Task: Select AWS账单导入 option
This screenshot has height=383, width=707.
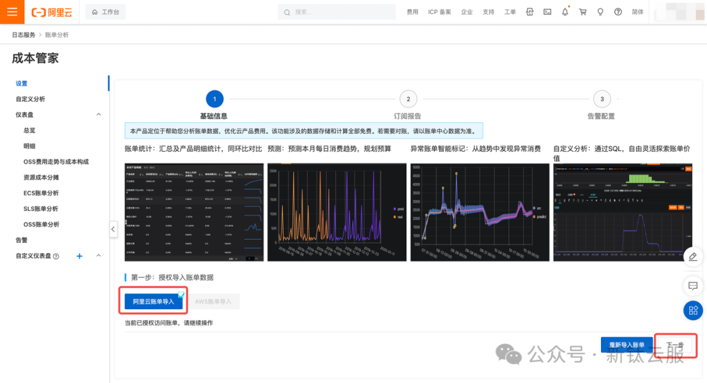Action: 213,301
